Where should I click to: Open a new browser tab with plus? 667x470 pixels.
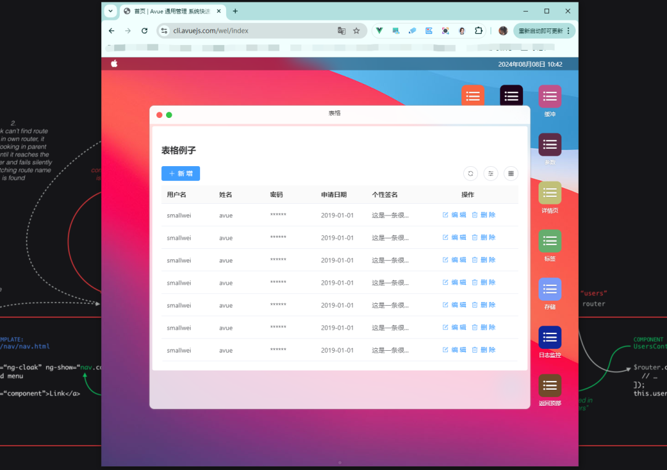tap(235, 11)
